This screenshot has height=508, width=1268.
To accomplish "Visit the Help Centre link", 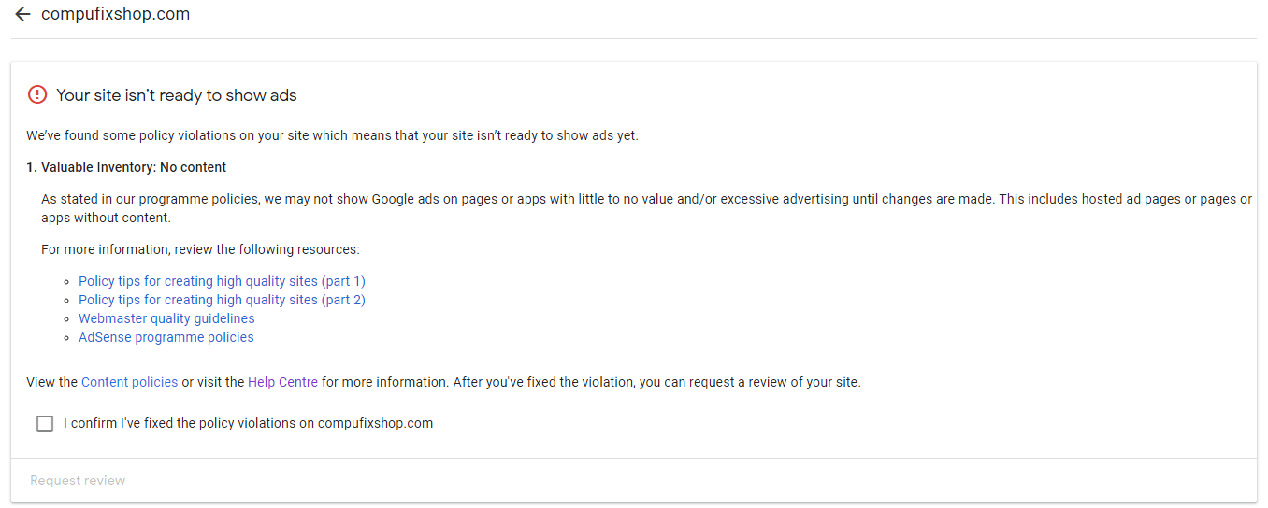I will 282,382.
